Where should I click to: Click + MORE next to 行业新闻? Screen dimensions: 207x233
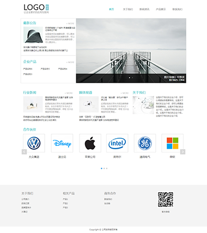click(69, 93)
